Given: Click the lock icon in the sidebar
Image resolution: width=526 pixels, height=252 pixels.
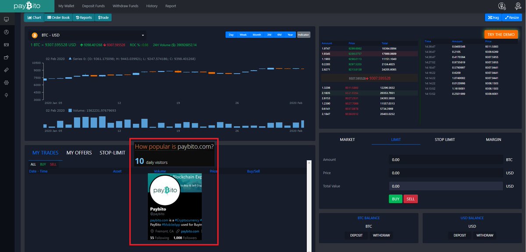Looking at the screenshot, I should coord(7,57).
